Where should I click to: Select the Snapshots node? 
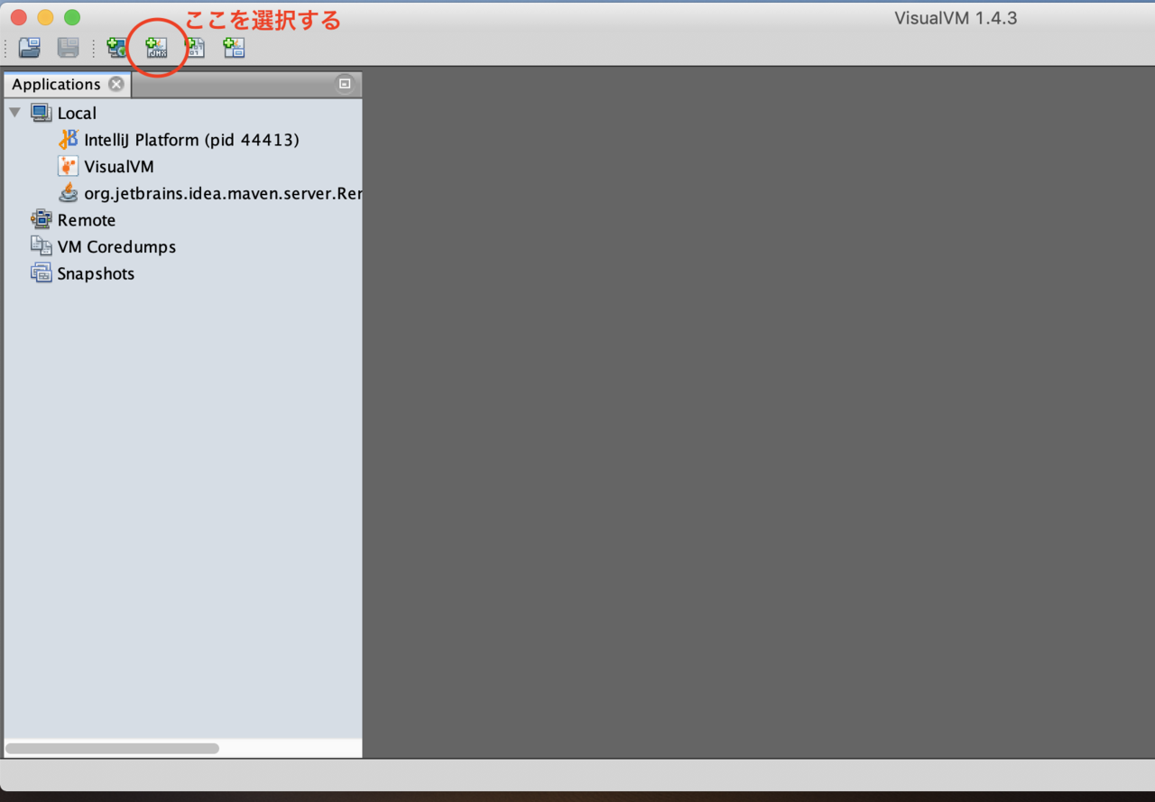click(95, 274)
